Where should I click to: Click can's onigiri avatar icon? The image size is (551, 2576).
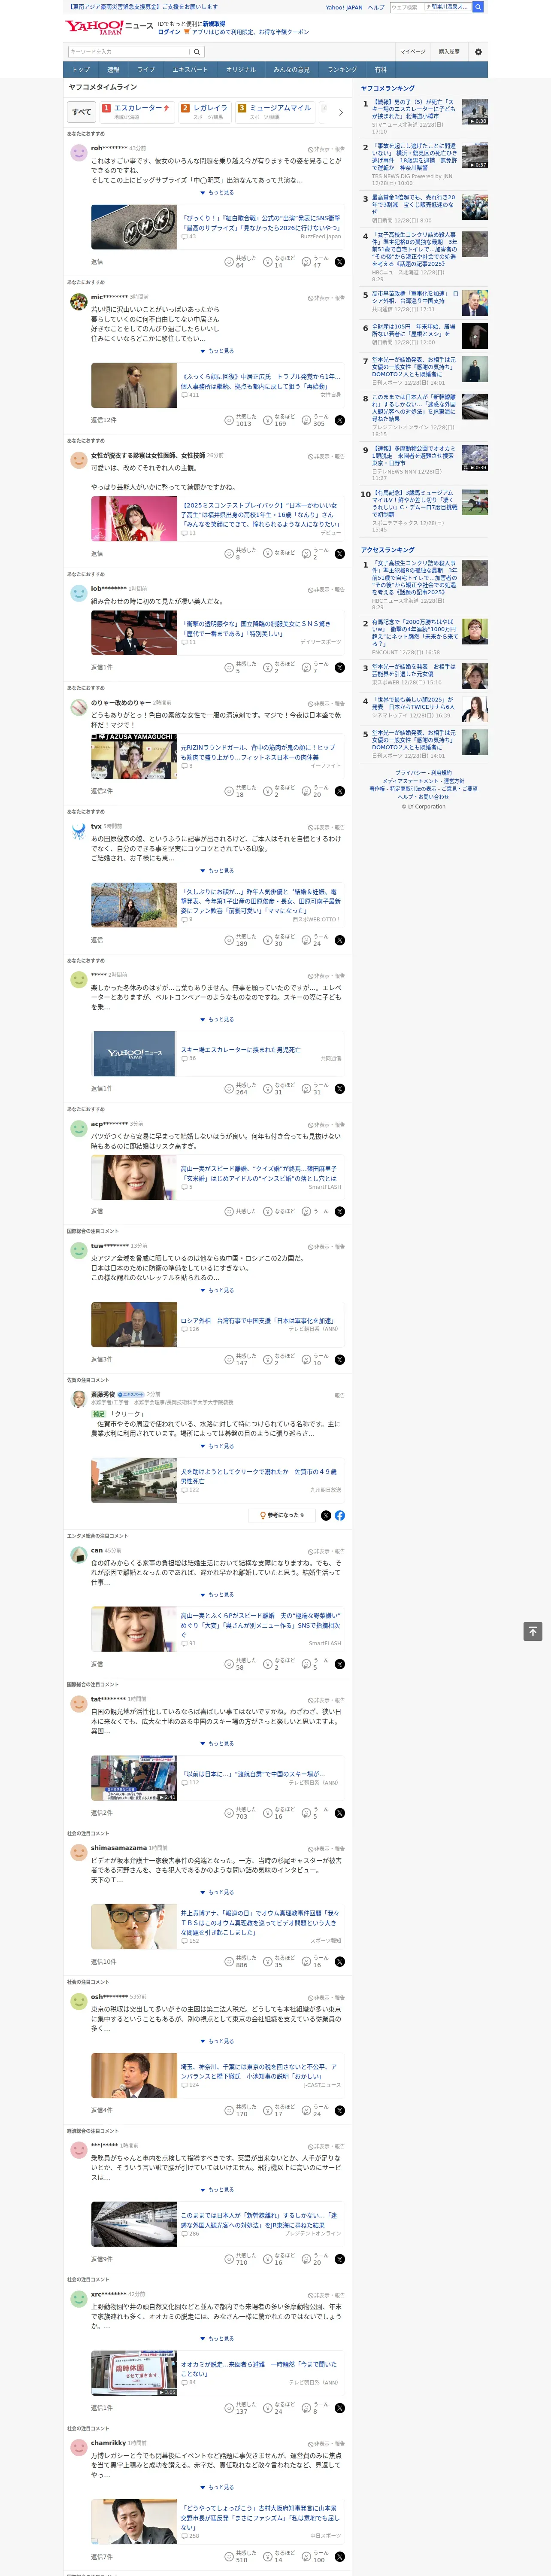(x=78, y=1554)
